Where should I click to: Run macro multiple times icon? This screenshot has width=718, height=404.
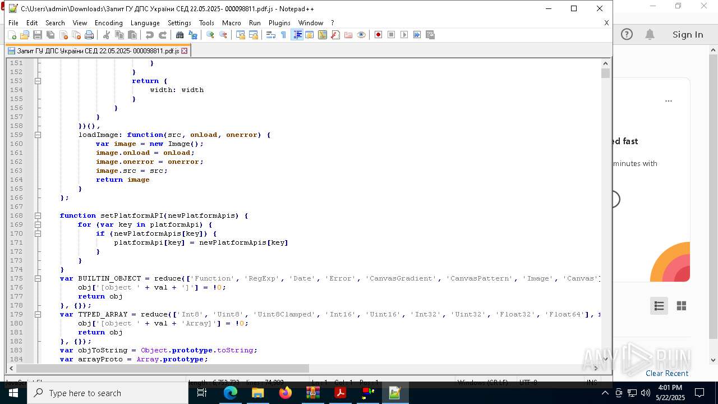417,35
